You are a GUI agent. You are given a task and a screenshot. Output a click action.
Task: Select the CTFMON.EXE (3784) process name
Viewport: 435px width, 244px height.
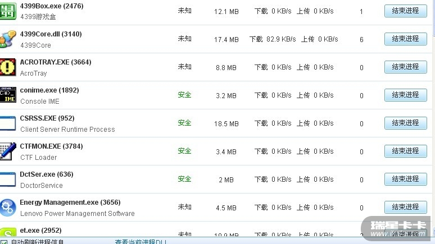pos(51,146)
